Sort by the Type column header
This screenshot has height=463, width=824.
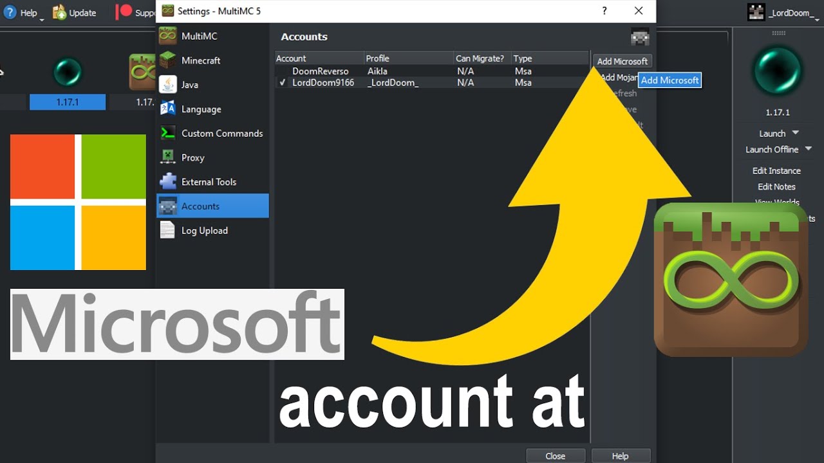549,59
